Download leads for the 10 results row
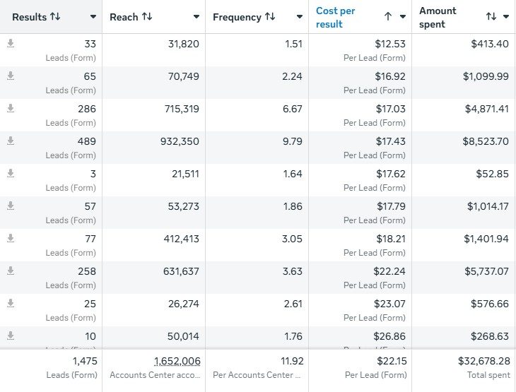Viewport: 516px width, 392px height. [11, 335]
